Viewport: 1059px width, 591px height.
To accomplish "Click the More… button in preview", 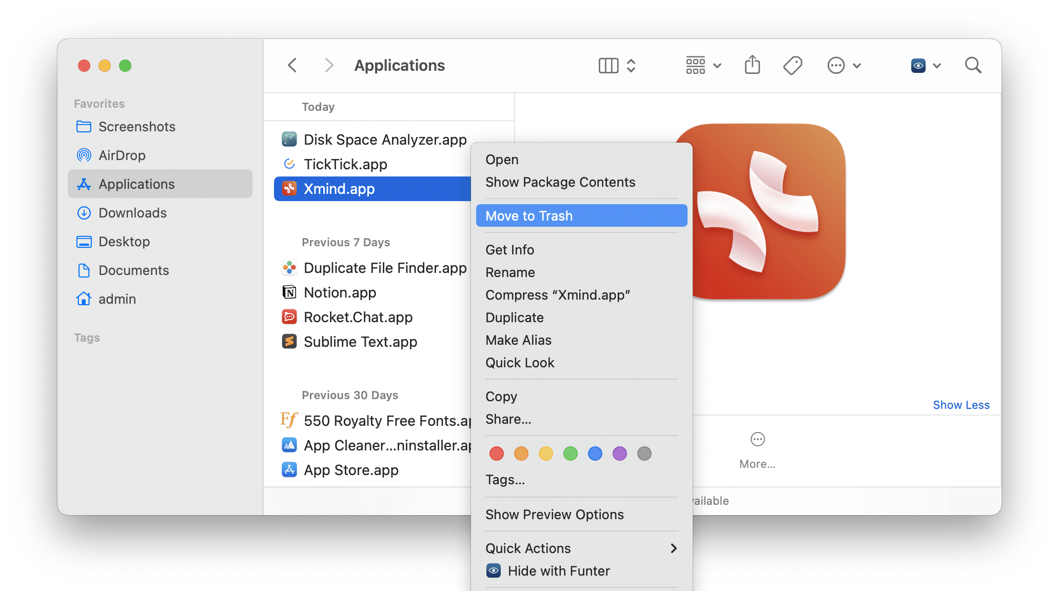I will (x=757, y=450).
